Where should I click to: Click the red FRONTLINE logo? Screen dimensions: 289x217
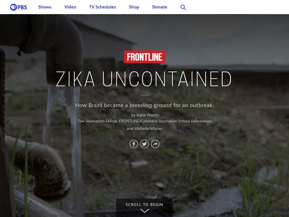pos(144,57)
